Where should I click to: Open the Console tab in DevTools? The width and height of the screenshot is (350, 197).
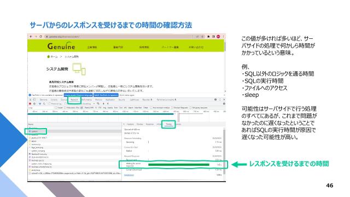54,100
